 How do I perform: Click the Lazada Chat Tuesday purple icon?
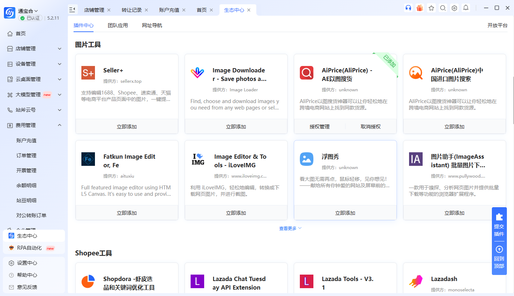tap(197, 281)
